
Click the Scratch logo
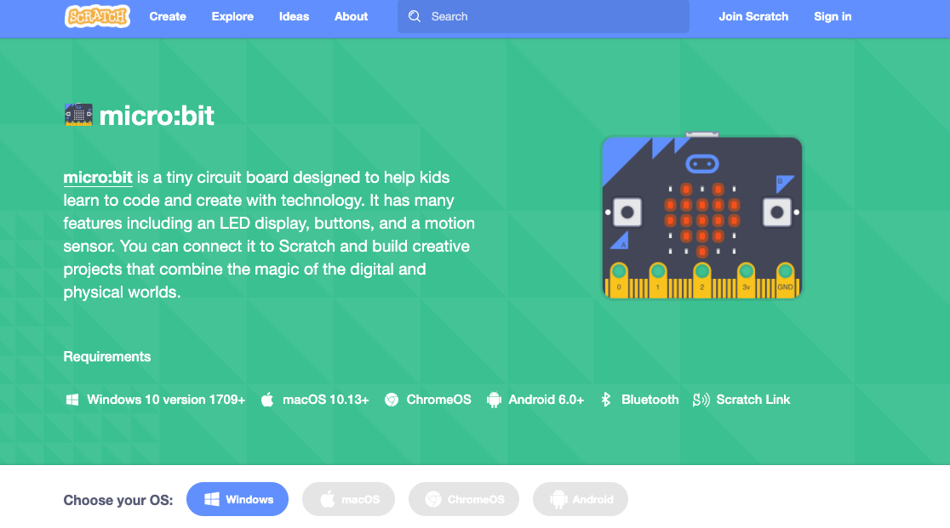pos(97,16)
